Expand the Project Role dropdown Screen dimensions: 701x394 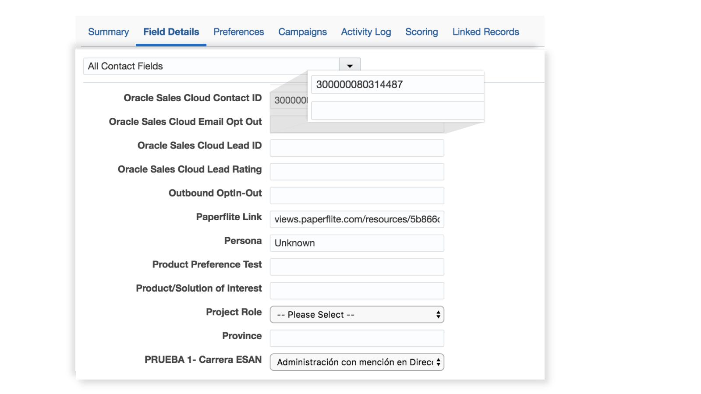click(x=357, y=315)
